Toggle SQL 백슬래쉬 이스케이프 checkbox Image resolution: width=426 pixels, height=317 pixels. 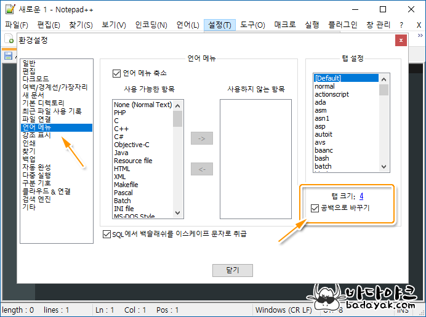pyautogui.click(x=107, y=234)
